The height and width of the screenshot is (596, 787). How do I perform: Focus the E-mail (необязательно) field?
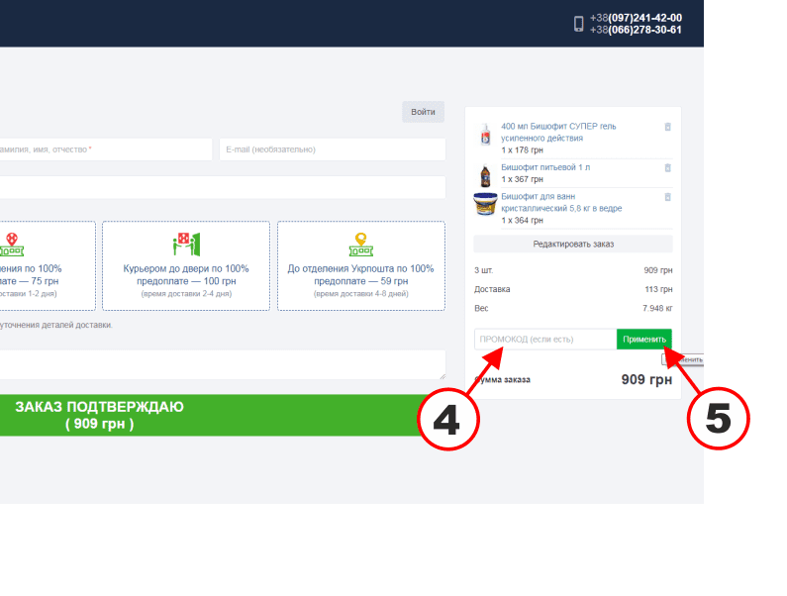click(x=333, y=149)
